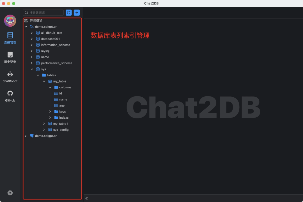Click the blue refresh data sources button
The width and height of the screenshot is (303, 202).
(x=69, y=13)
